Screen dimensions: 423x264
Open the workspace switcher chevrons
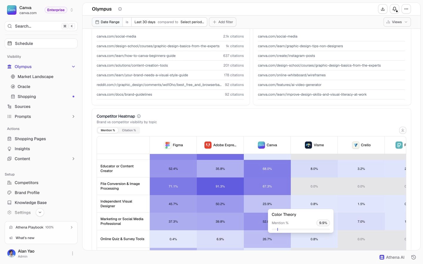(71, 10)
